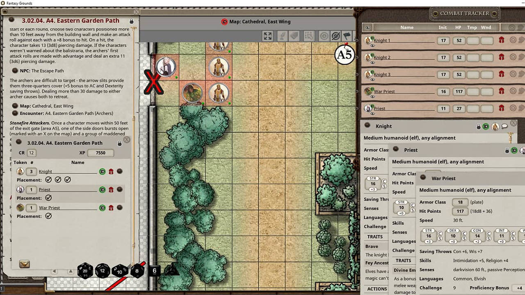The width and height of the screenshot is (525, 295).
Task: Expand the TRAITS section in the Knight statblock
Action: [x=375, y=236]
